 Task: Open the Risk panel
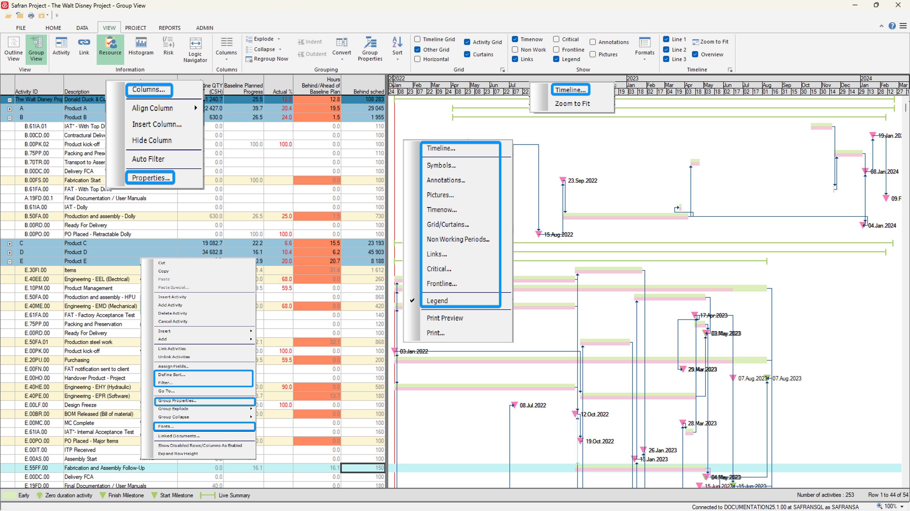pyautogui.click(x=168, y=46)
